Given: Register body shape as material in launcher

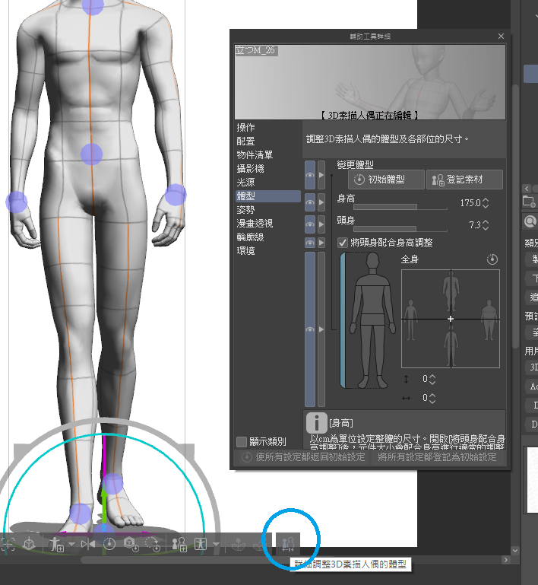Looking at the screenshot, I should pyautogui.click(x=179, y=544).
